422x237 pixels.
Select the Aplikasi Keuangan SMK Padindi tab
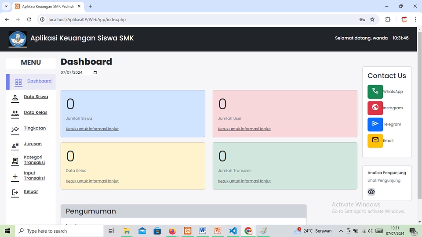[x=48, y=6]
